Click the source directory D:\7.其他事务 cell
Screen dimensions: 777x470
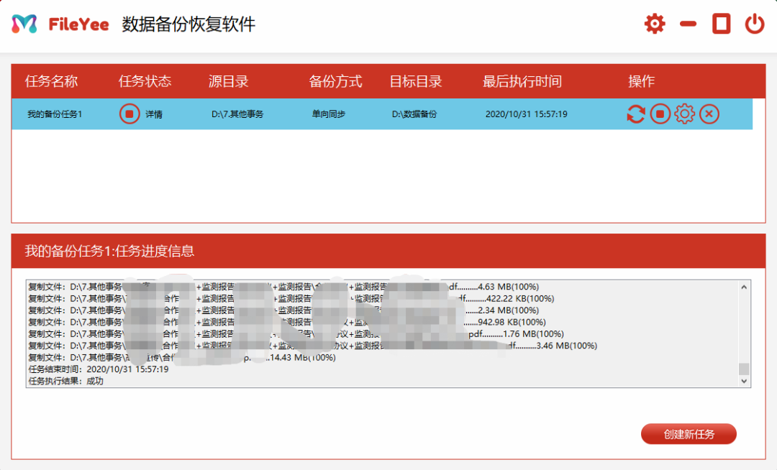237,114
